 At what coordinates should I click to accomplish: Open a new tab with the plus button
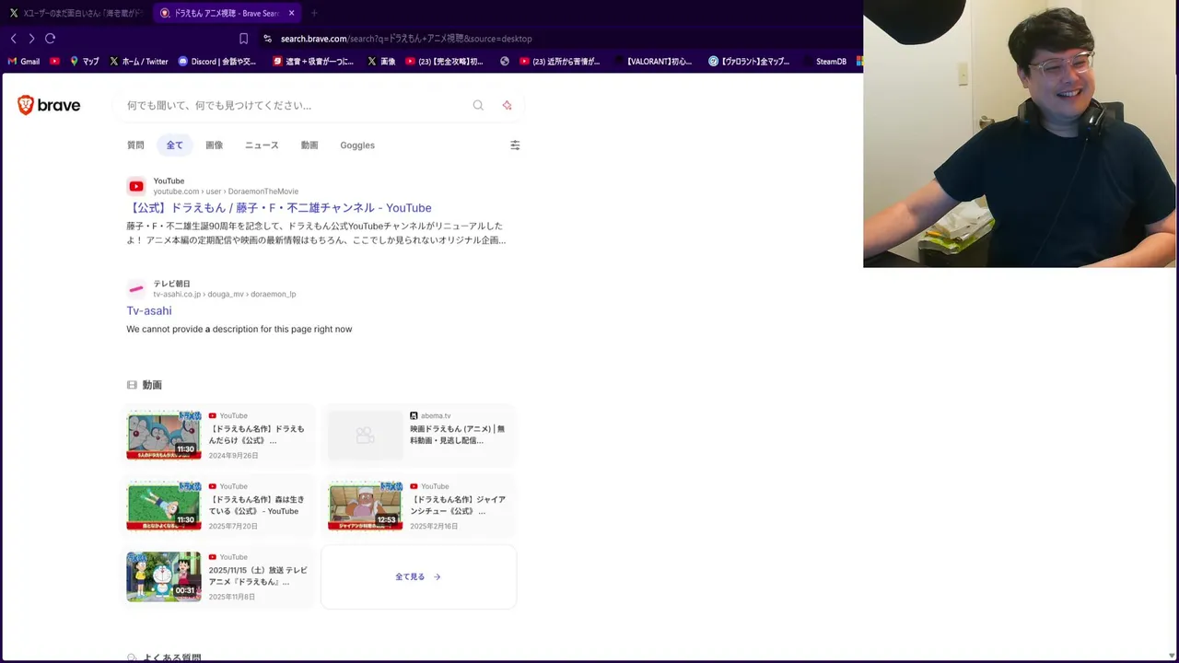(314, 13)
